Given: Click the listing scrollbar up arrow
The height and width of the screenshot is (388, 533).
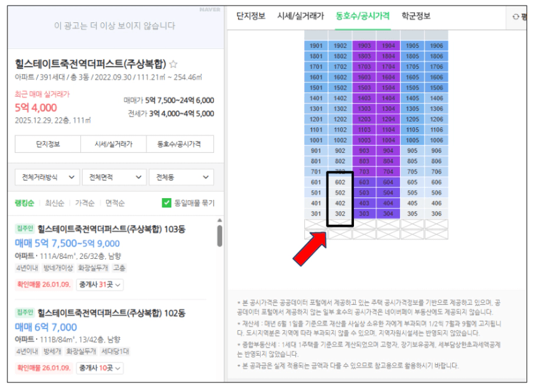Looking at the screenshot, I should [220, 220].
